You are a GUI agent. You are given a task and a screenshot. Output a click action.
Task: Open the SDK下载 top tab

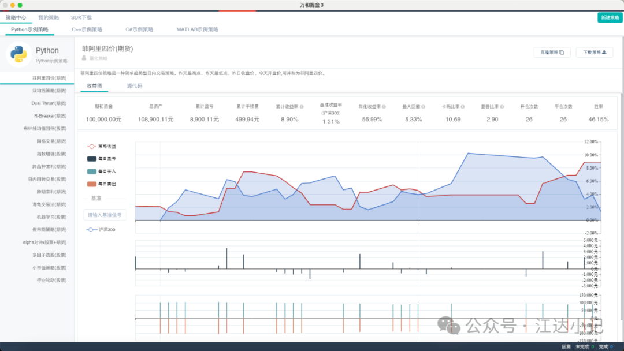click(81, 17)
